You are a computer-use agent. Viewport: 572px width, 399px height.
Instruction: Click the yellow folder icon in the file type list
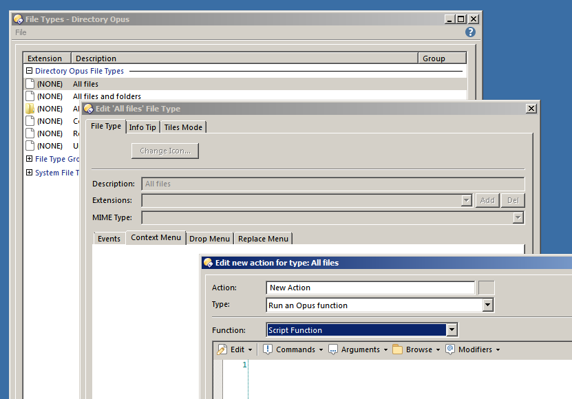click(30, 109)
